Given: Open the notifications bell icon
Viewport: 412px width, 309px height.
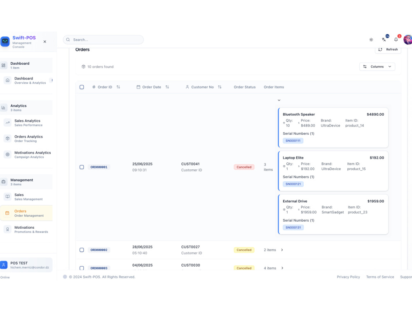Looking at the screenshot, I should point(396,40).
